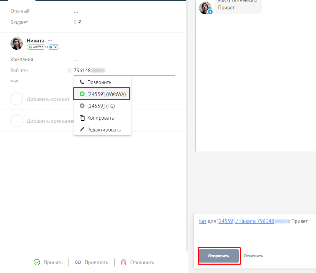Screen dimensions: 316x273
Task: Click the plus circle for Добавить контакт
Action: (x=16, y=99)
